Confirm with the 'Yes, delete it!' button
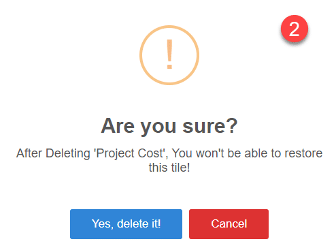336x248 pixels. click(126, 224)
